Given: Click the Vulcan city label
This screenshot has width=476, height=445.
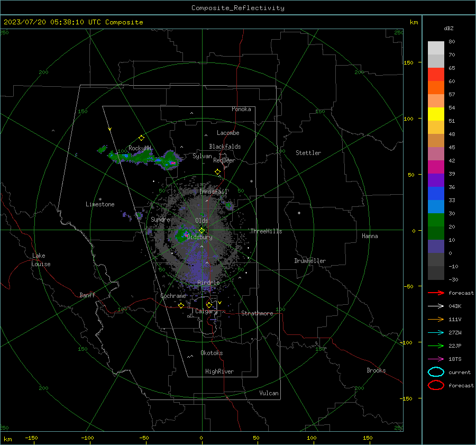Looking at the screenshot, I should [269, 393].
